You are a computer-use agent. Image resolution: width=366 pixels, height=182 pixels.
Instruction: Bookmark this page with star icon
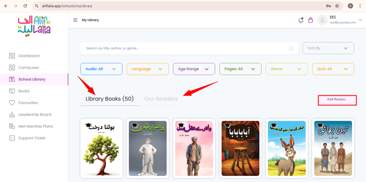pos(337,6)
